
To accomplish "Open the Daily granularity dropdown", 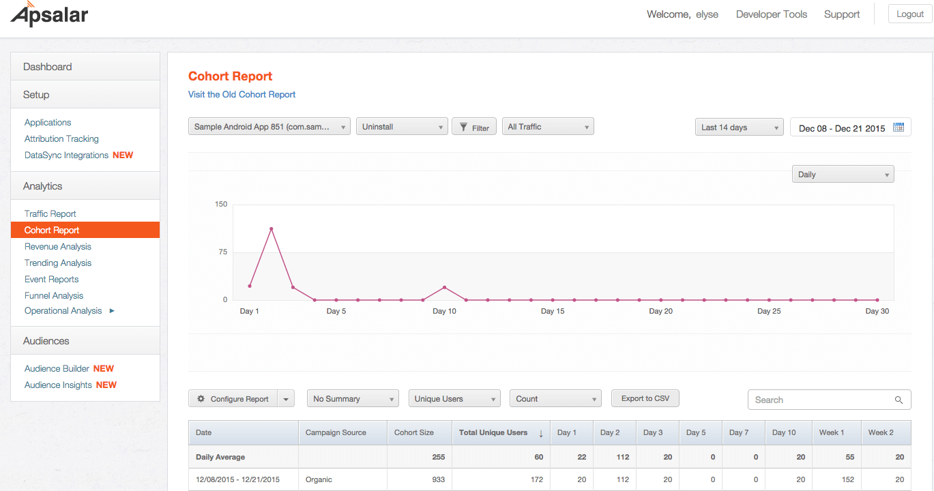I will coord(843,175).
